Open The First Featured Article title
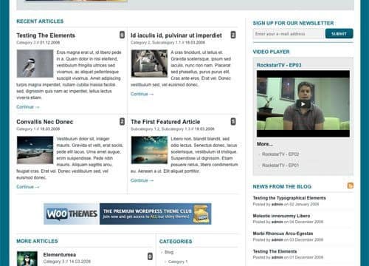The image size is (369, 266). [165, 122]
